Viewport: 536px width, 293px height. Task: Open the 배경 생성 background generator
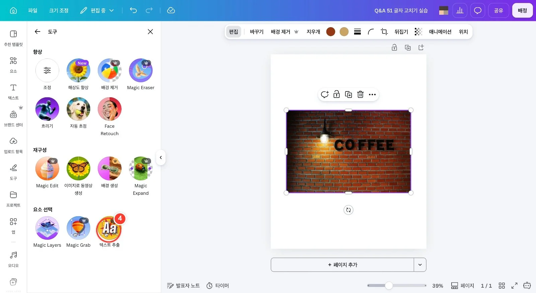110,168
